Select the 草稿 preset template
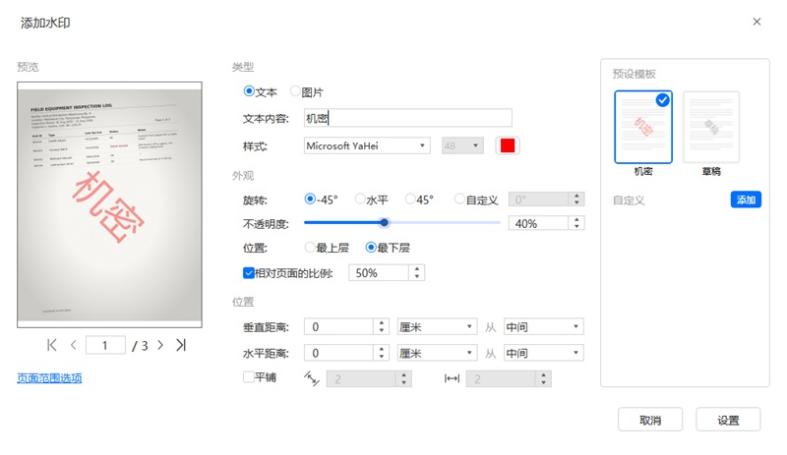This screenshot has width=787, height=455. (711, 127)
